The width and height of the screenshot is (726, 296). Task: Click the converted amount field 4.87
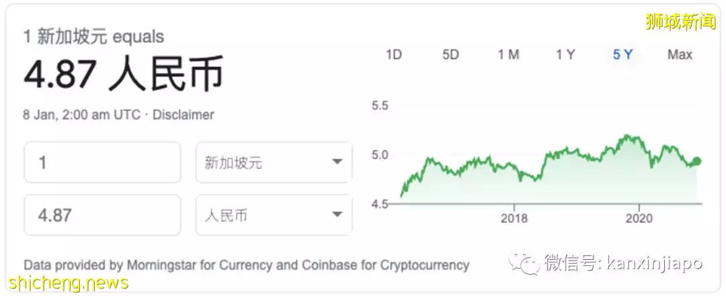tap(102, 215)
